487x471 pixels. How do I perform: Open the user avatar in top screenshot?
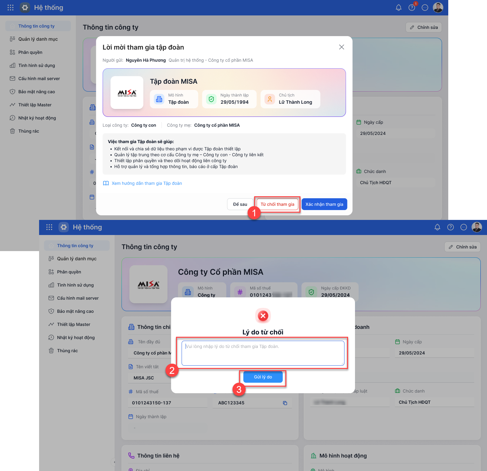(438, 8)
